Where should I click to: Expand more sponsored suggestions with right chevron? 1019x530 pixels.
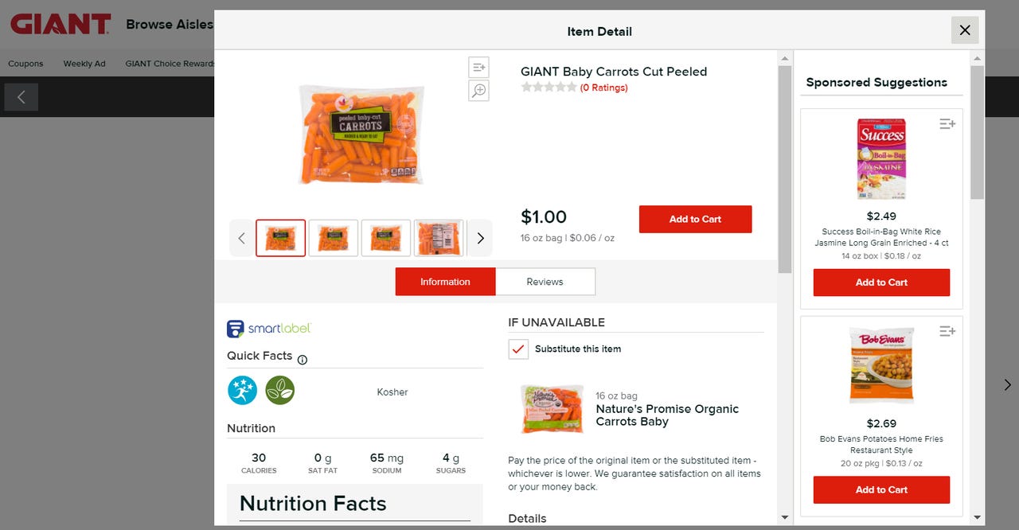click(x=1007, y=384)
